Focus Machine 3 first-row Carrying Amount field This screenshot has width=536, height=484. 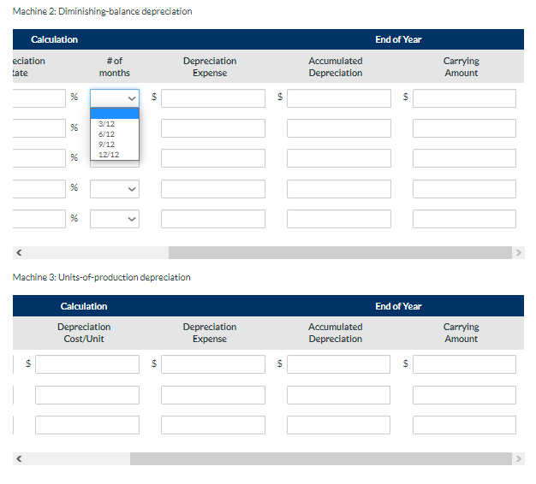pos(464,364)
